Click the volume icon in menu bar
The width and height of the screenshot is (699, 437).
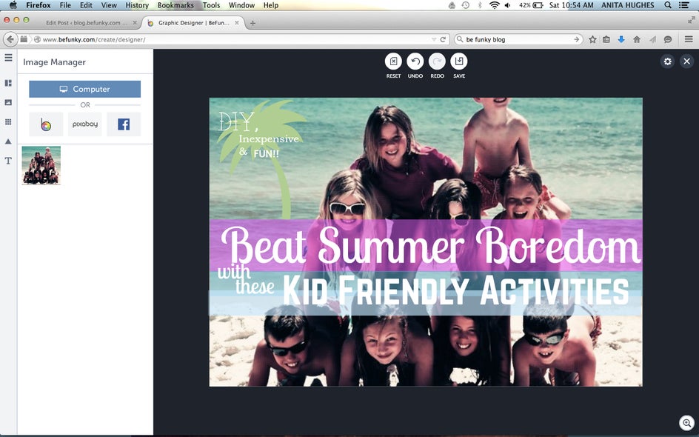click(x=507, y=5)
